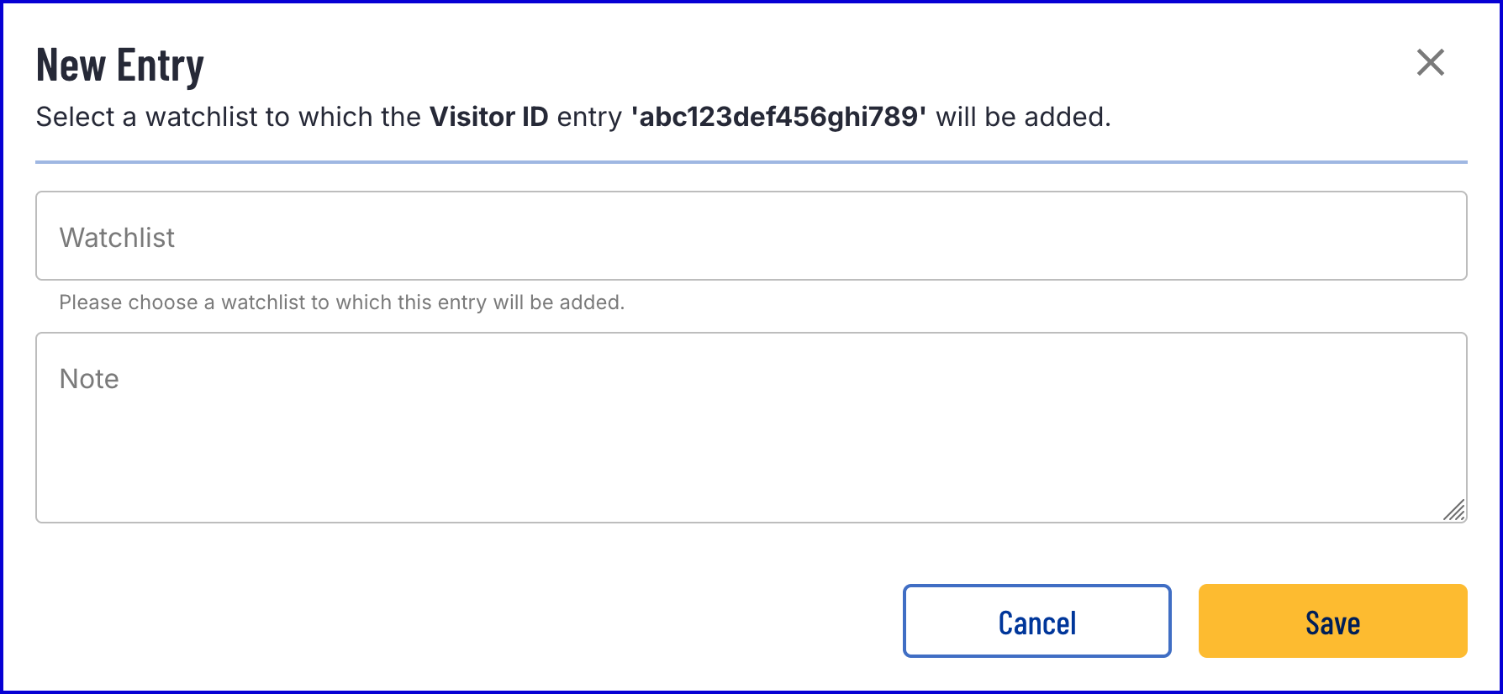Save the new watchlist entry
This screenshot has width=1503, height=694.
(x=1332, y=621)
